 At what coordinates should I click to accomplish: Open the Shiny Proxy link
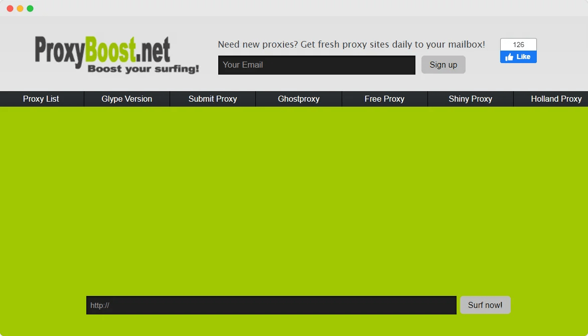pyautogui.click(x=470, y=99)
